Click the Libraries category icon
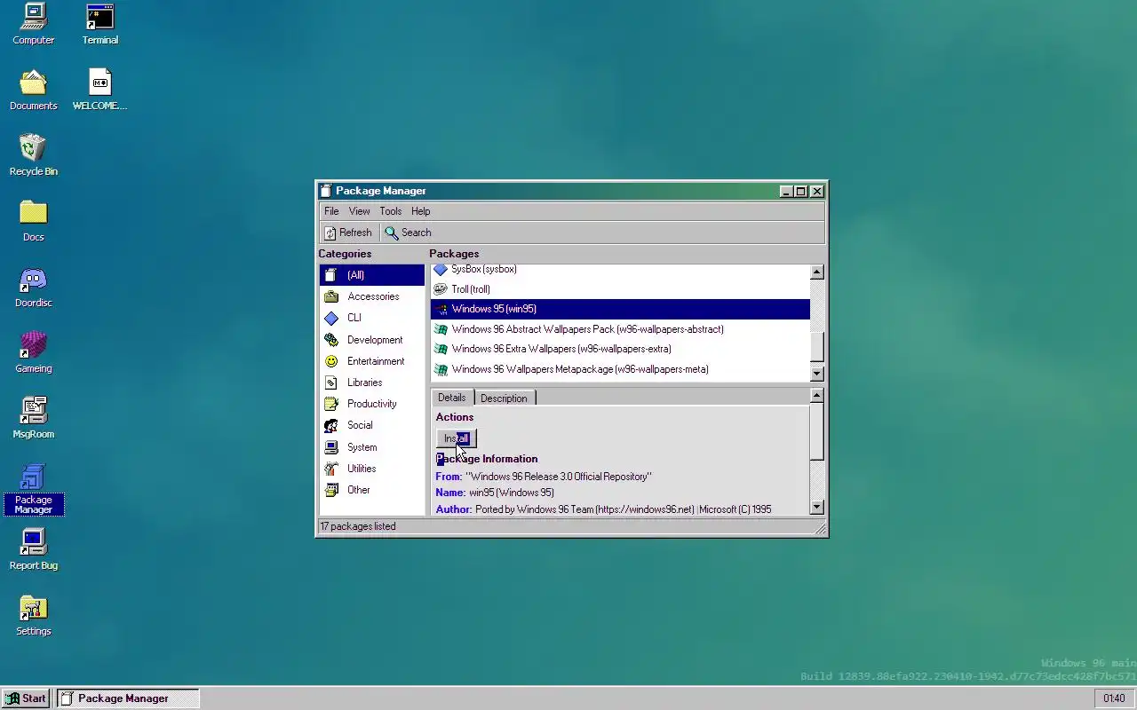The image size is (1137, 710). (331, 383)
